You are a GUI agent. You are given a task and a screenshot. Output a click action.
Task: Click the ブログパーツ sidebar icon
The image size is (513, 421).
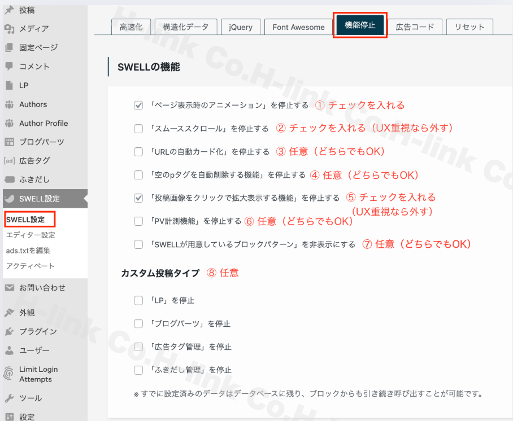[9, 142]
